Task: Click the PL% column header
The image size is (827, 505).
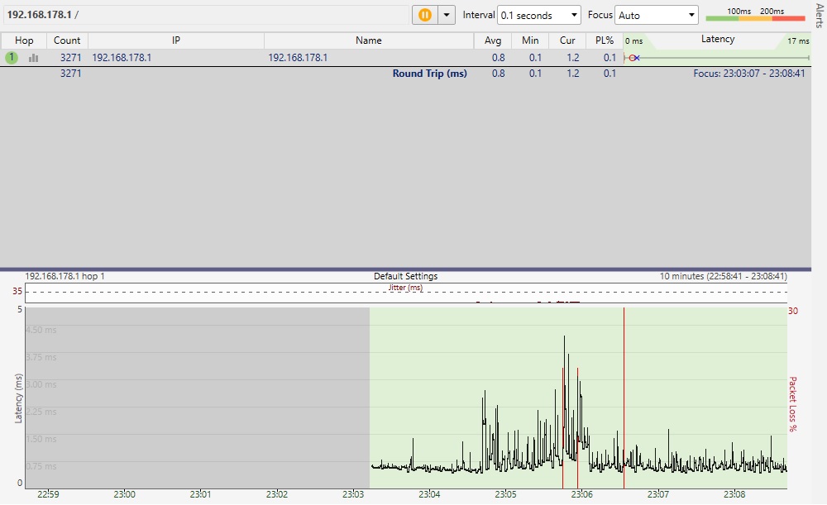Action: pyautogui.click(x=605, y=40)
